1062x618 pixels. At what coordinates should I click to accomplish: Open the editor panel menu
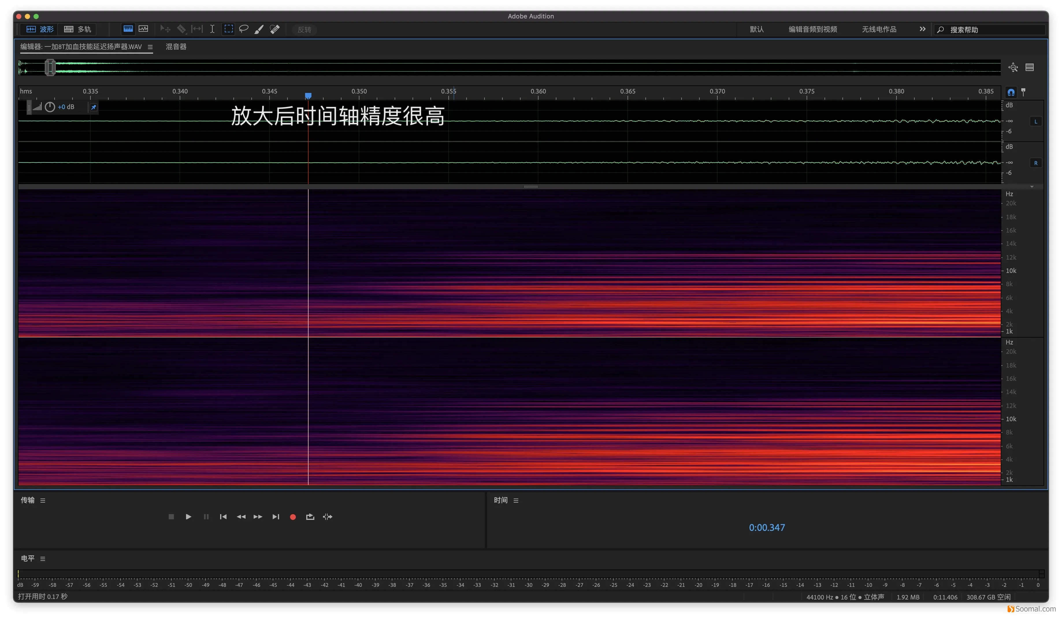(150, 47)
